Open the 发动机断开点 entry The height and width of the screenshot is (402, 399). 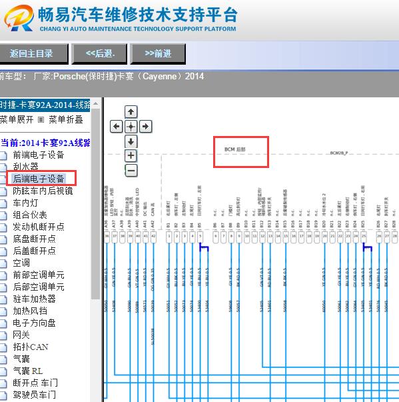click(39, 227)
